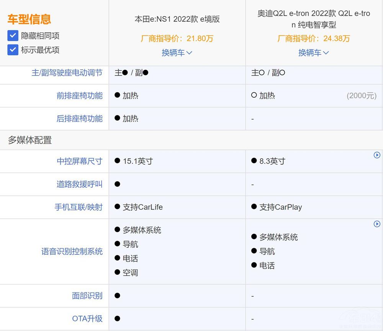
Task: Toggle the 标示最优项 checkbox
Action: tap(13, 50)
